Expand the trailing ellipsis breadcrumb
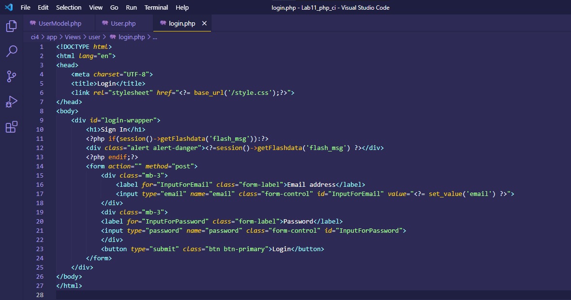Viewport: 571px width, 300px height. (x=154, y=37)
